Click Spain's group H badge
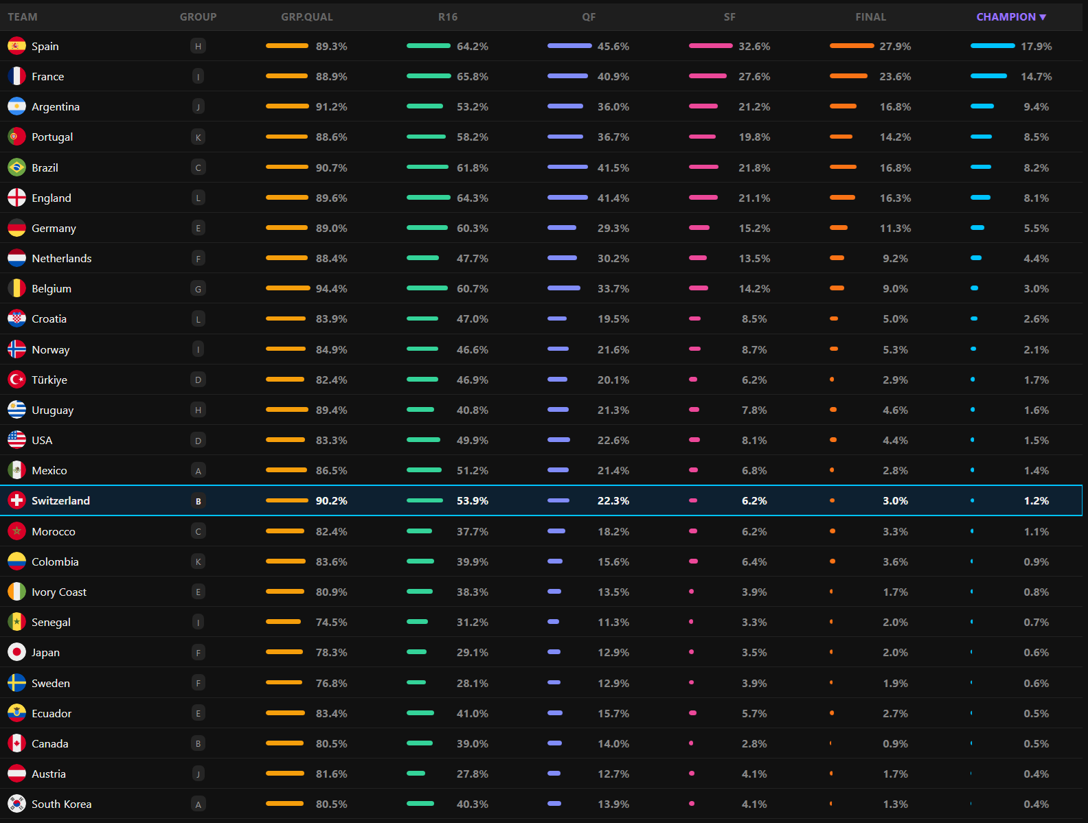1088x823 pixels. (x=198, y=46)
